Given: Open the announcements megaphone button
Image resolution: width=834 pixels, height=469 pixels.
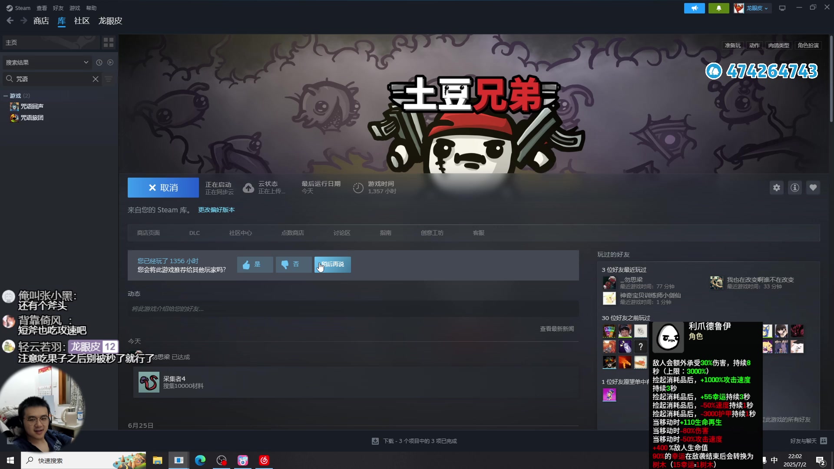Looking at the screenshot, I should point(694,8).
